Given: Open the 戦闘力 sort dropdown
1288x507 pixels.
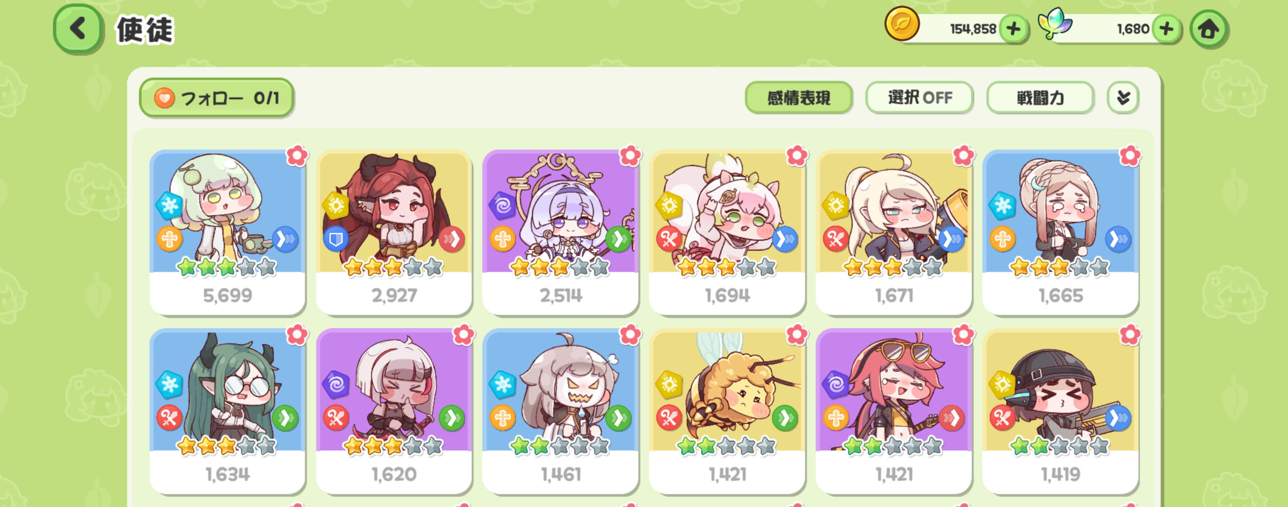Looking at the screenshot, I should point(1040,97).
